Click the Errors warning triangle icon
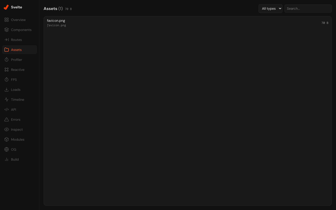 (x=7, y=119)
